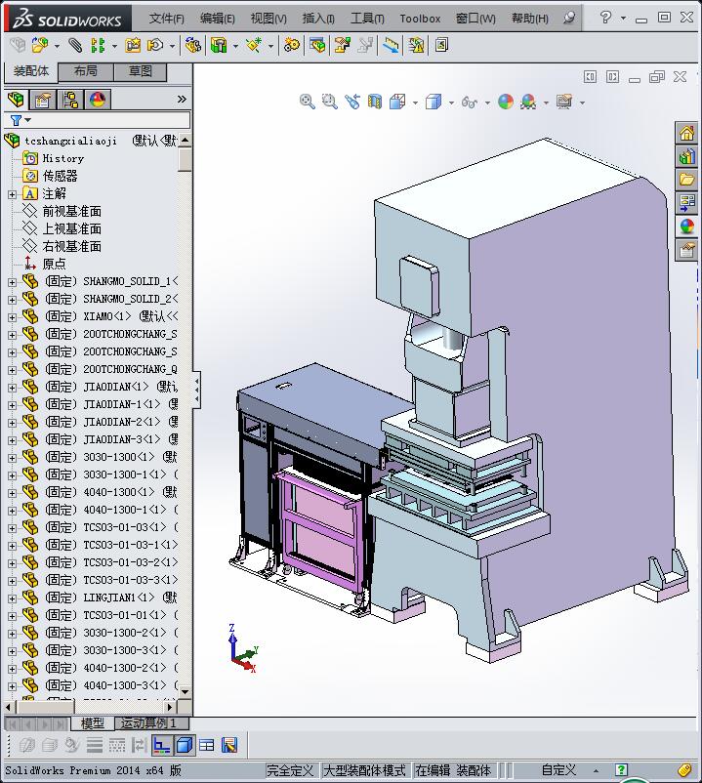Click the Smart Fasteners icon
The image size is (702, 783).
[133, 46]
